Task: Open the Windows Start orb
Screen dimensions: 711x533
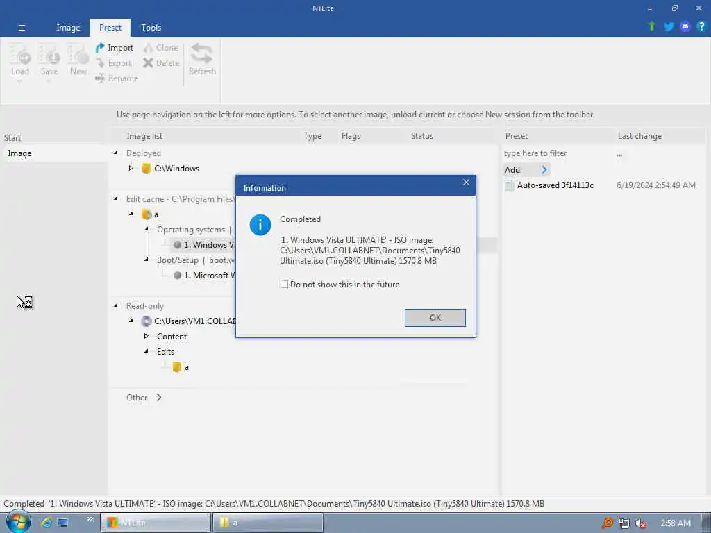Action: click(18, 521)
